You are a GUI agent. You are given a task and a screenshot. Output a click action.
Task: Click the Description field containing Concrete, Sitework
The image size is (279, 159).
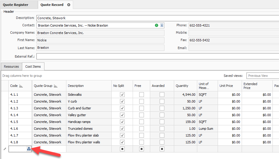click(158, 18)
